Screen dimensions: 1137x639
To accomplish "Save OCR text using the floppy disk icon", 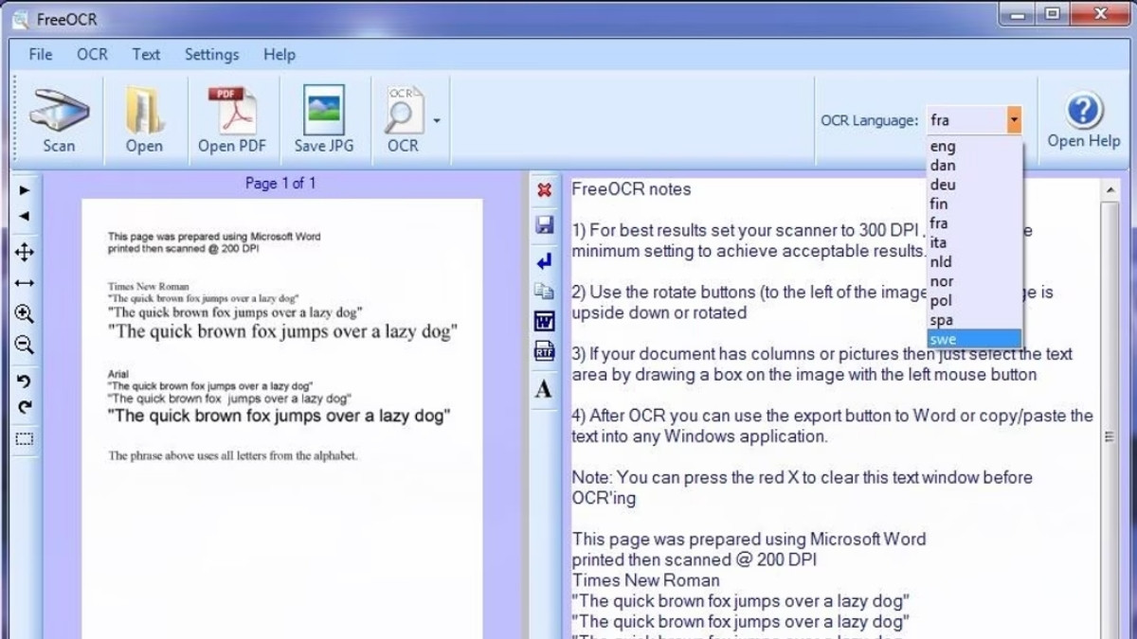I will point(544,224).
